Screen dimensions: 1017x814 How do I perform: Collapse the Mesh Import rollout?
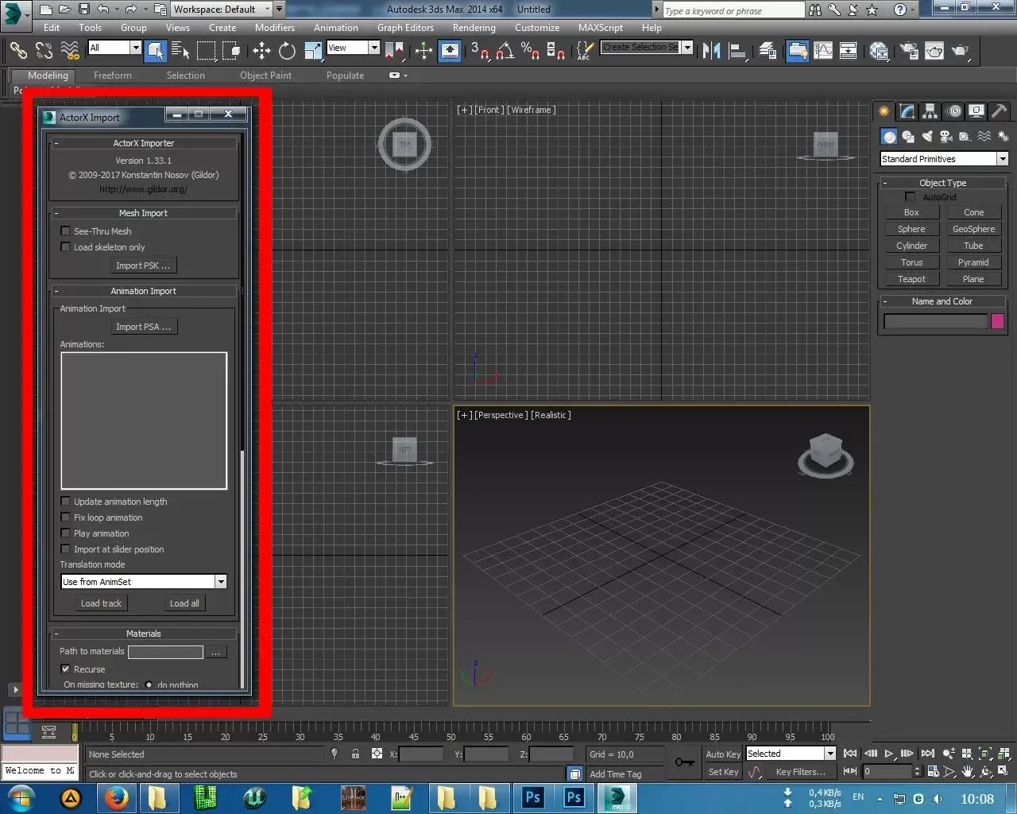pyautogui.click(x=143, y=213)
